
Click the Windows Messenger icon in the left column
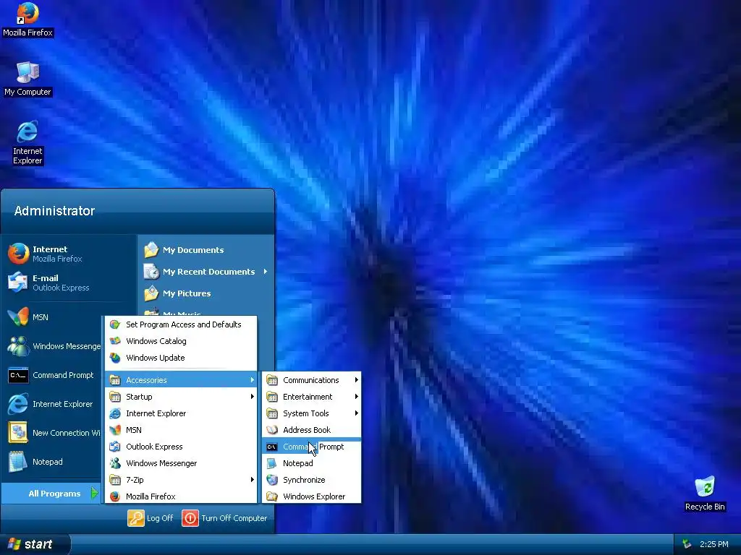pos(18,346)
